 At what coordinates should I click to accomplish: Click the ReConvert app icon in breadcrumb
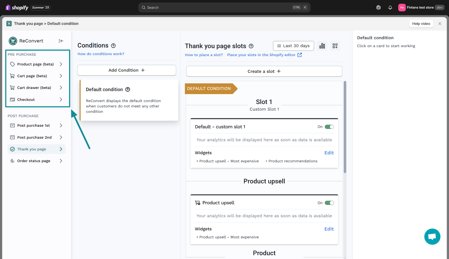pos(9,24)
